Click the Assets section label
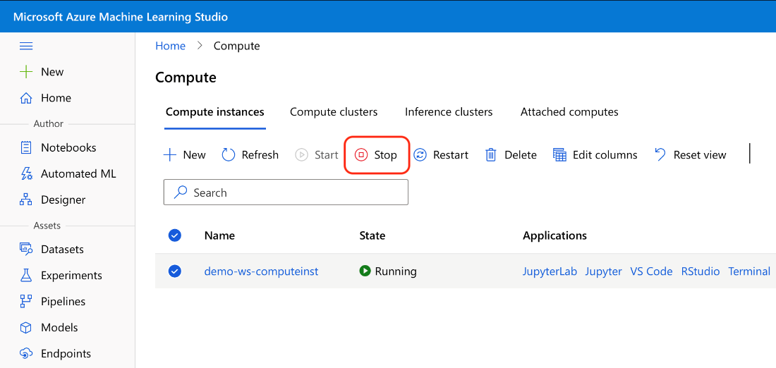 pos(47,226)
